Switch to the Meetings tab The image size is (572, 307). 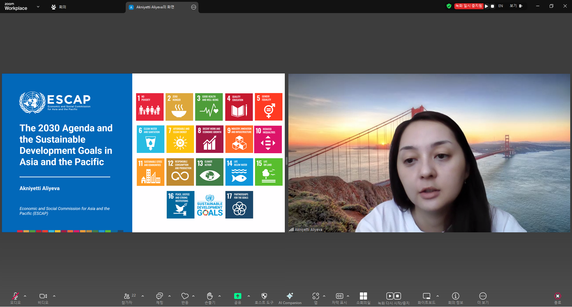(x=59, y=7)
